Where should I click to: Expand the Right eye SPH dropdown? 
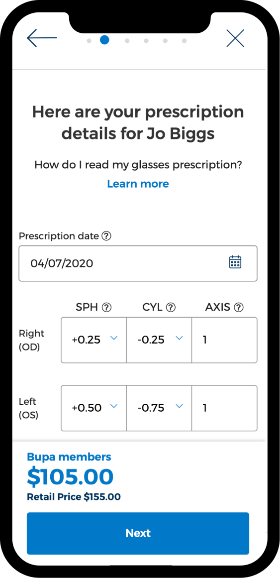tap(93, 340)
